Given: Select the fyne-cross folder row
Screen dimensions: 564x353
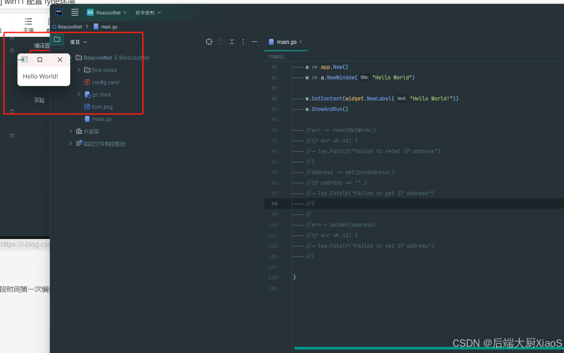Looking at the screenshot, I should coord(100,70).
